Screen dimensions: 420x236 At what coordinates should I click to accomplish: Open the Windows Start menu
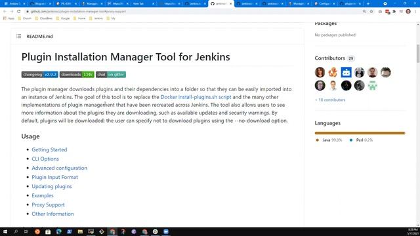click(x=5, y=231)
